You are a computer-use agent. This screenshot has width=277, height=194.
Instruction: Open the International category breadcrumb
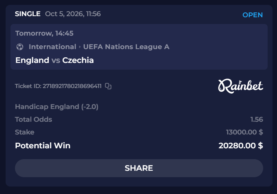[x=52, y=47]
